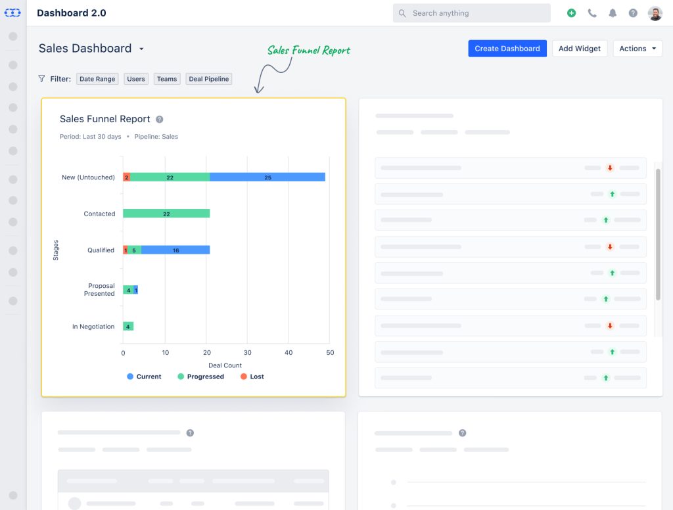The height and width of the screenshot is (510, 673).
Task: Click the question mark icon on the bottom-right widget
Action: (462, 432)
